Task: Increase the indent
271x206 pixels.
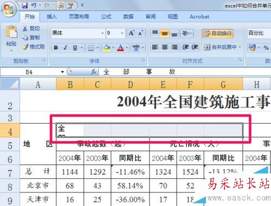Action: click(x=195, y=47)
